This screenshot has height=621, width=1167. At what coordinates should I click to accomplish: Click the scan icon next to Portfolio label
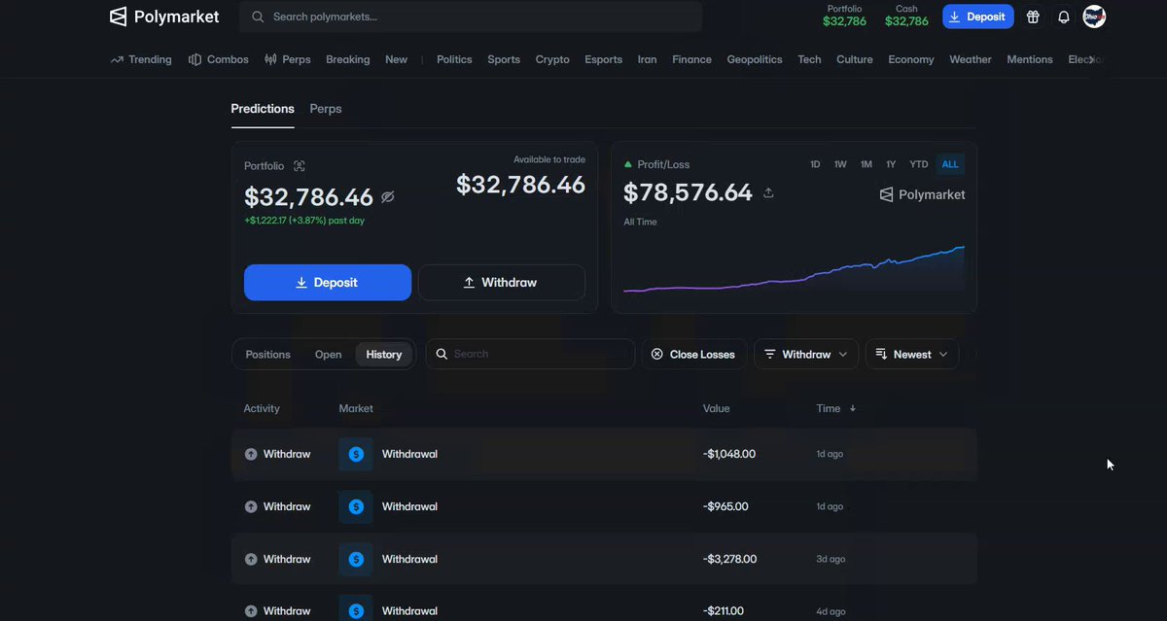[299, 166]
